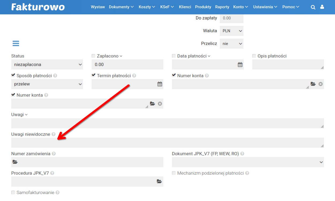The height and width of the screenshot is (201, 335).
Task: Open the Status dropdown showing niezapłacona
Action: 47,65
